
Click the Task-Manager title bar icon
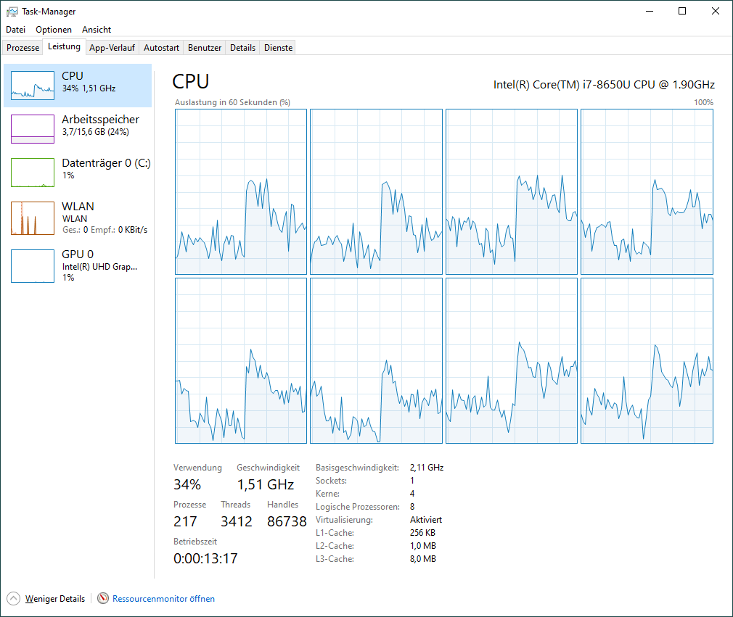pos(12,12)
